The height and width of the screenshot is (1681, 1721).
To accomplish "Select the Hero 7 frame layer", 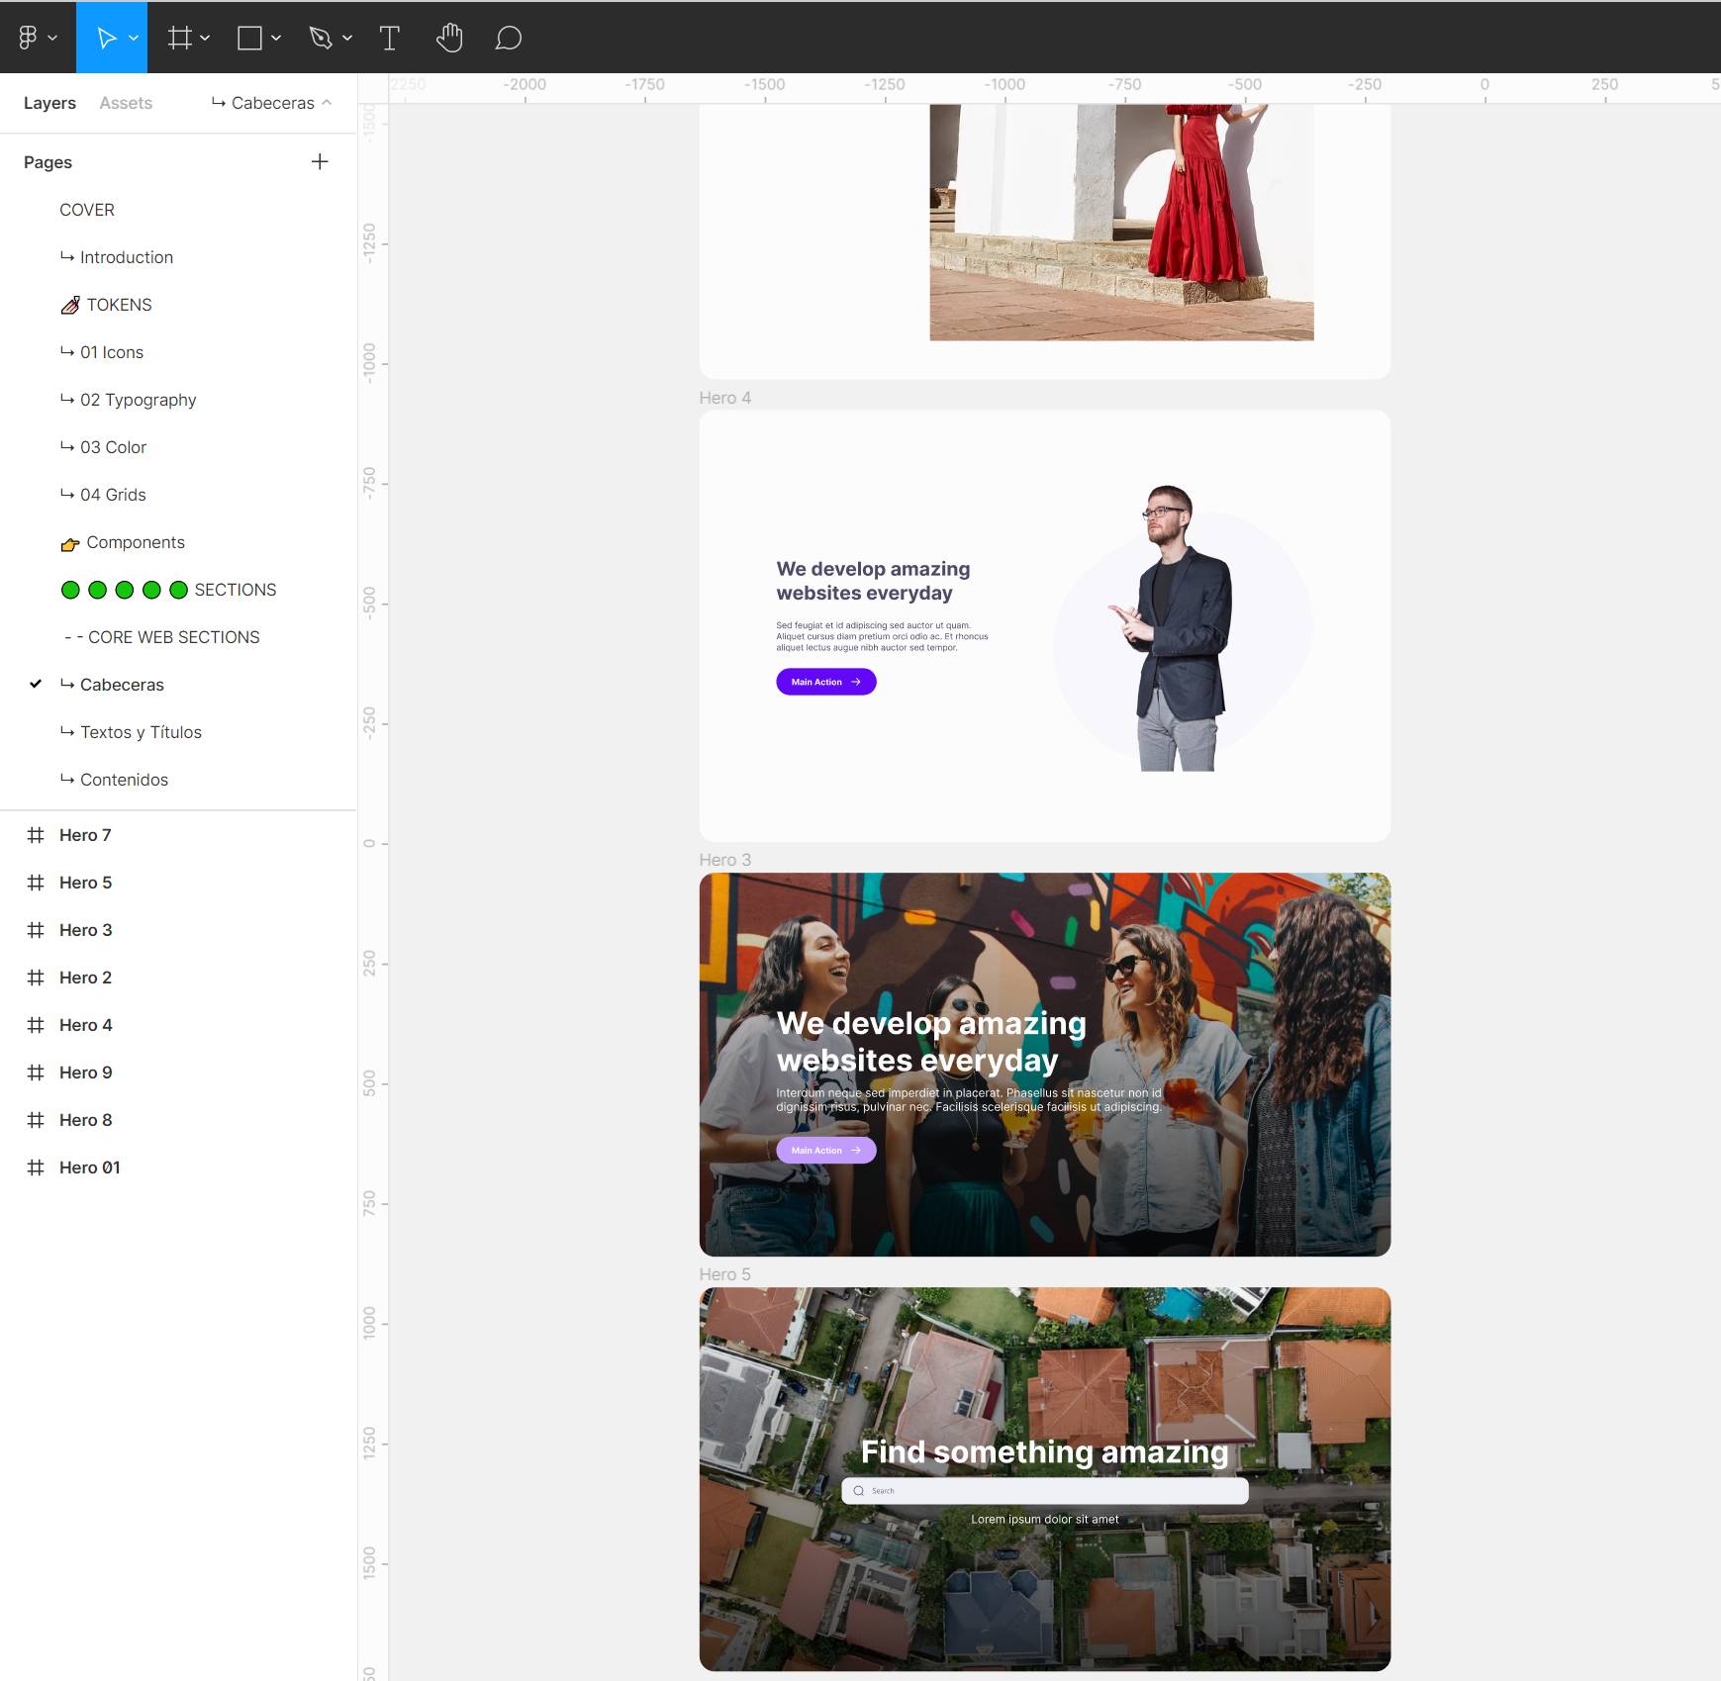I will click(x=85, y=835).
